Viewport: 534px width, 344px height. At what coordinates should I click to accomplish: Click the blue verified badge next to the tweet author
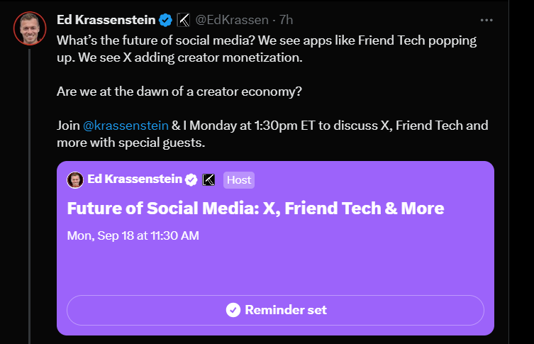point(165,20)
